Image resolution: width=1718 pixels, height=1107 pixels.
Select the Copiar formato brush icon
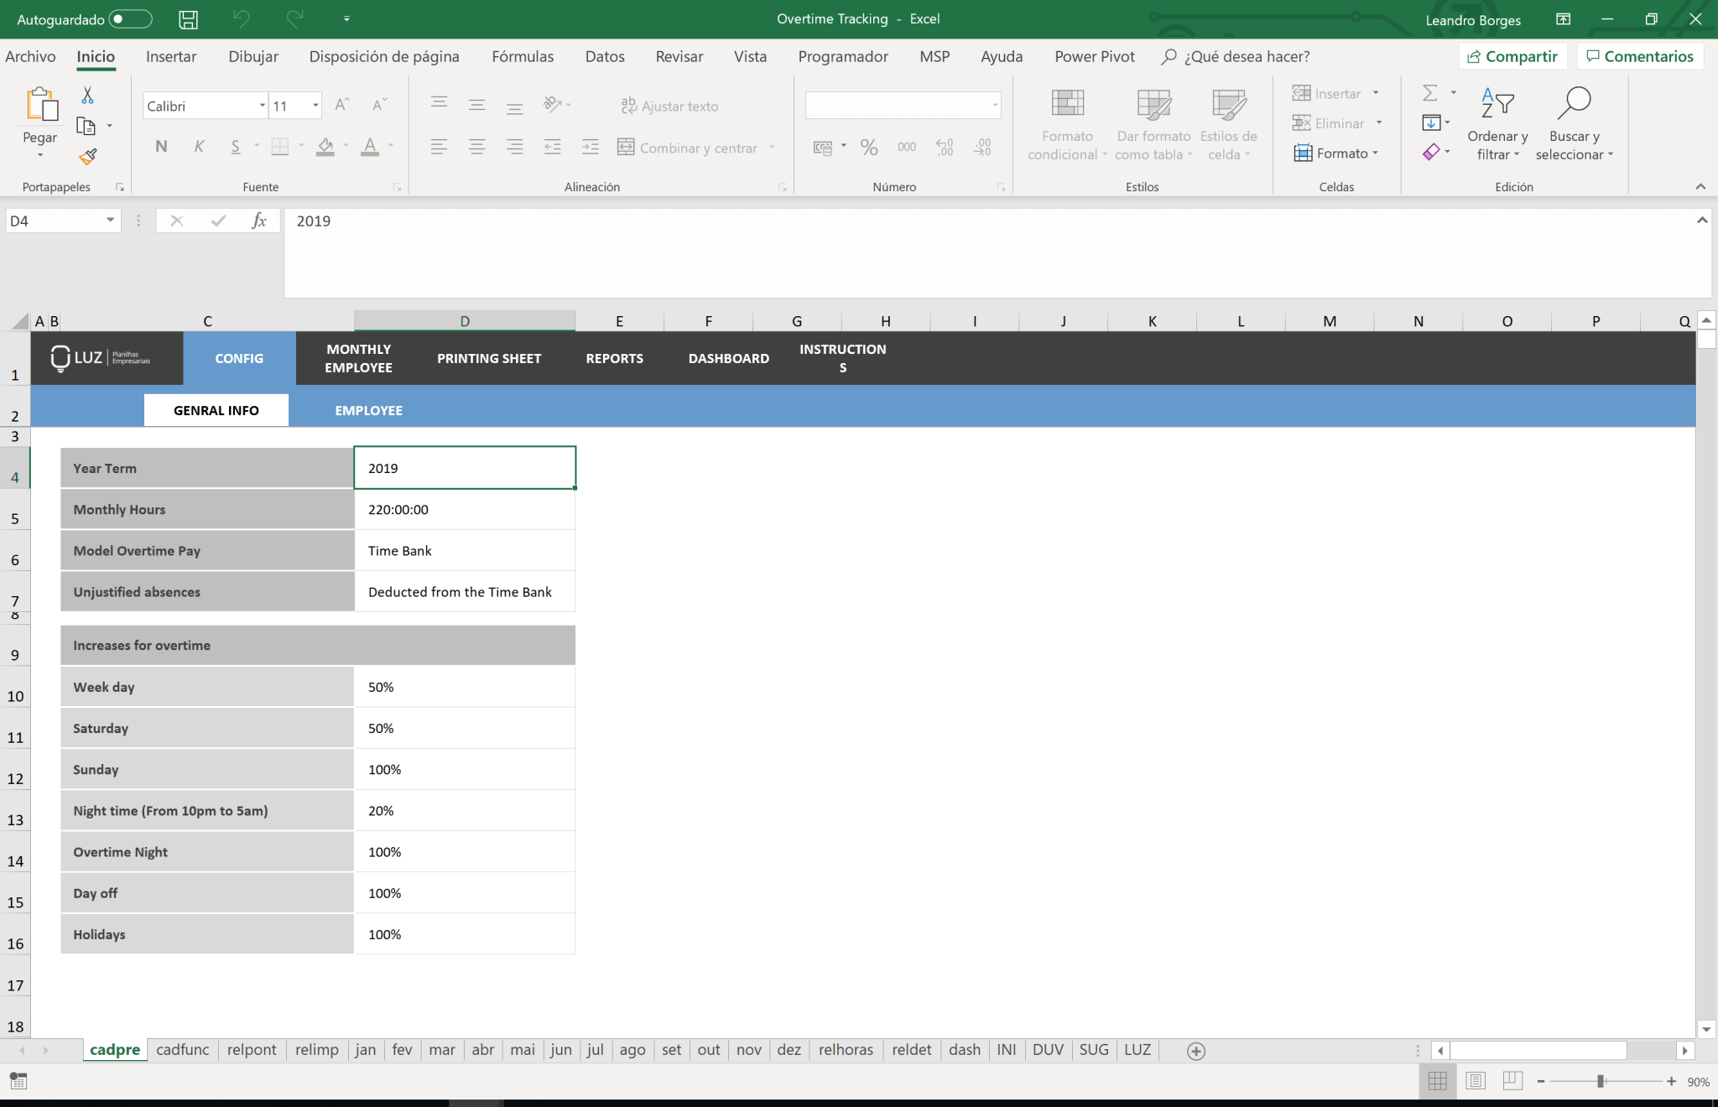point(87,156)
